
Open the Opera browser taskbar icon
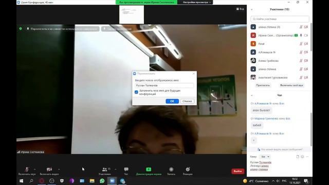coord(42,181)
